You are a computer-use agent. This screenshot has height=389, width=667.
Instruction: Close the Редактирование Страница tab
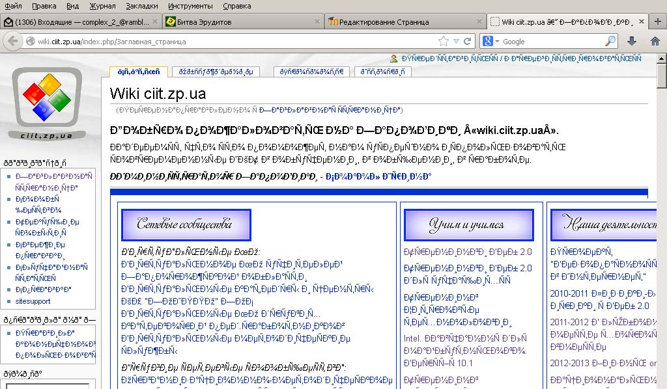coord(479,21)
